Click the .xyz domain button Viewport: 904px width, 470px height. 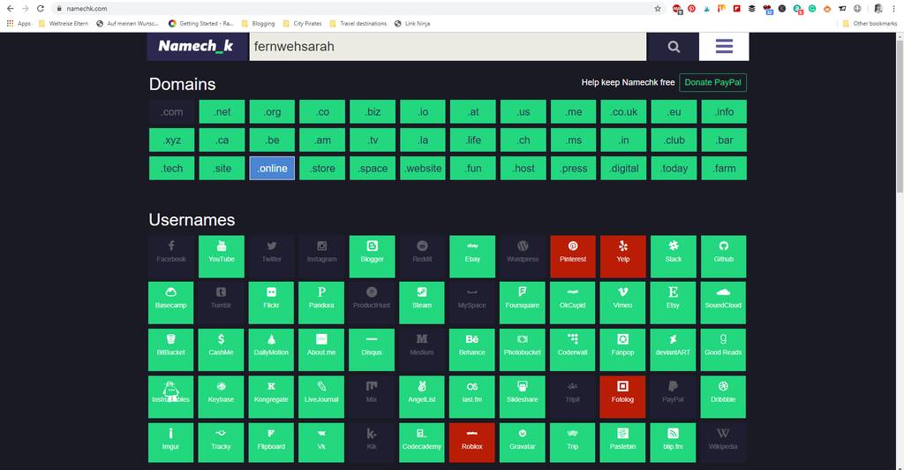pos(172,140)
